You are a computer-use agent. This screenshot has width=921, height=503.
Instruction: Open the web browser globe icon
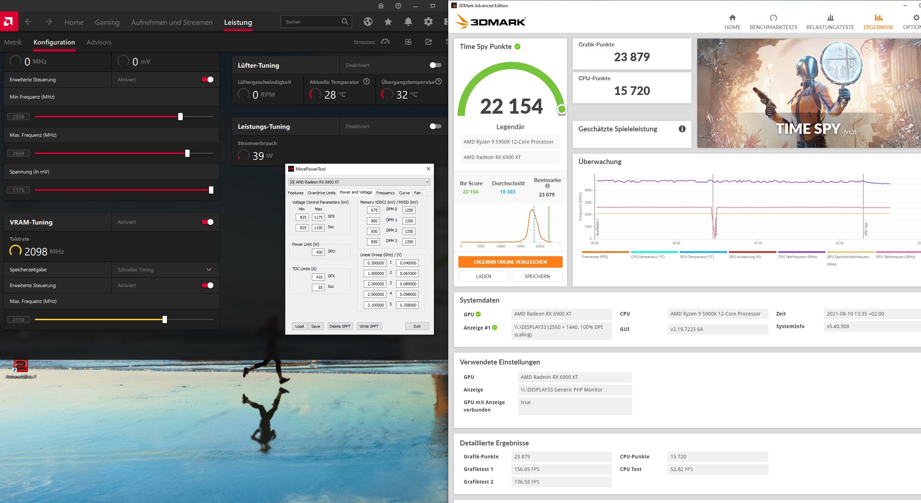(368, 22)
